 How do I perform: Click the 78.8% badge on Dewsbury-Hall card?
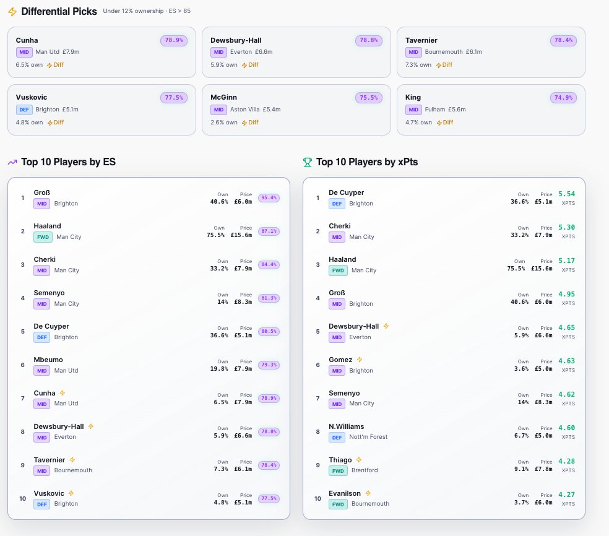(369, 40)
